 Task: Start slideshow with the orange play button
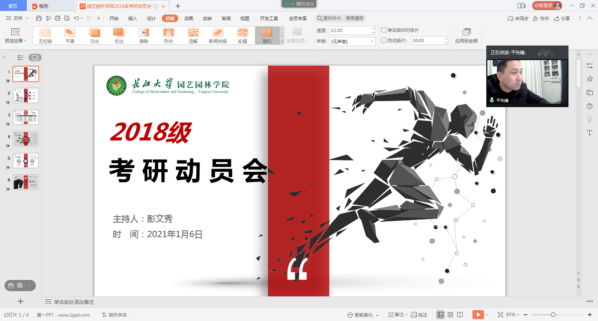pos(478,315)
